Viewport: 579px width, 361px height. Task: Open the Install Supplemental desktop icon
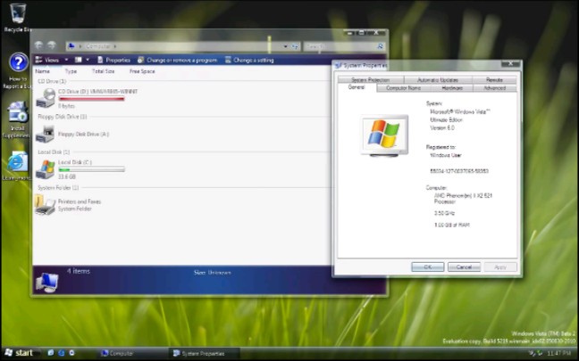pyautogui.click(x=17, y=119)
